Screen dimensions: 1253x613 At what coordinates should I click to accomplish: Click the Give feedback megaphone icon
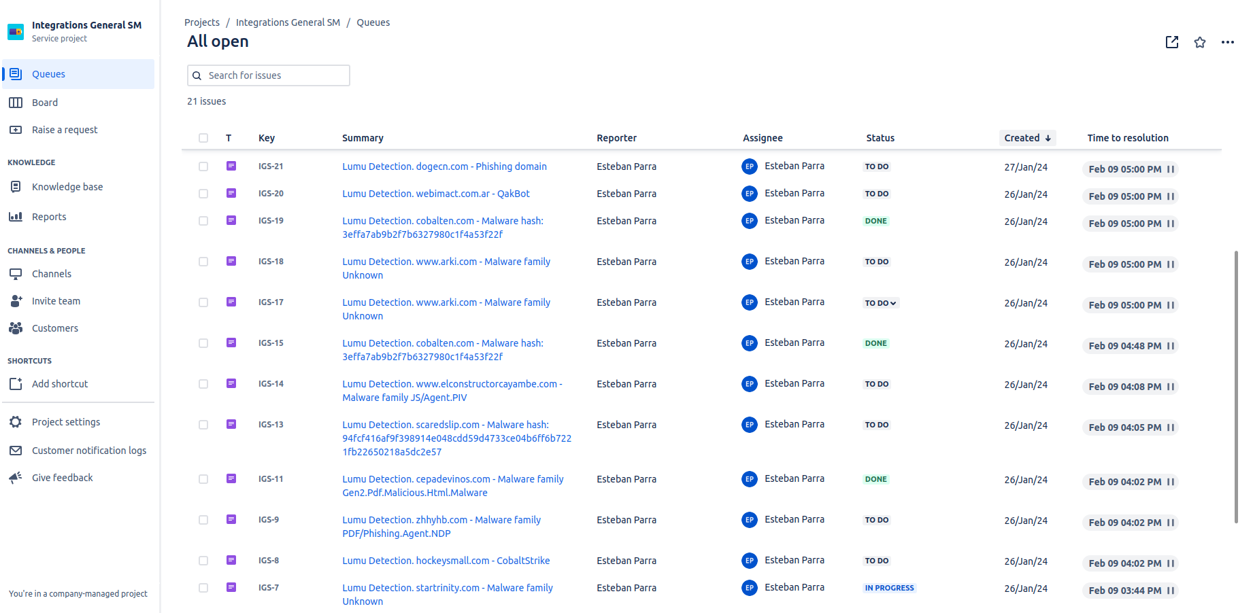pos(16,478)
